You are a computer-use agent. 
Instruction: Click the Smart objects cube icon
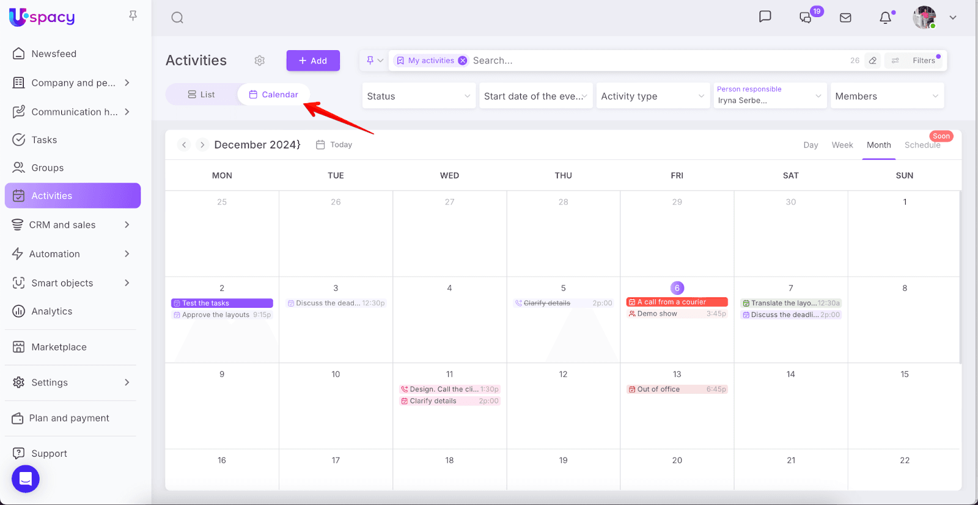19,283
